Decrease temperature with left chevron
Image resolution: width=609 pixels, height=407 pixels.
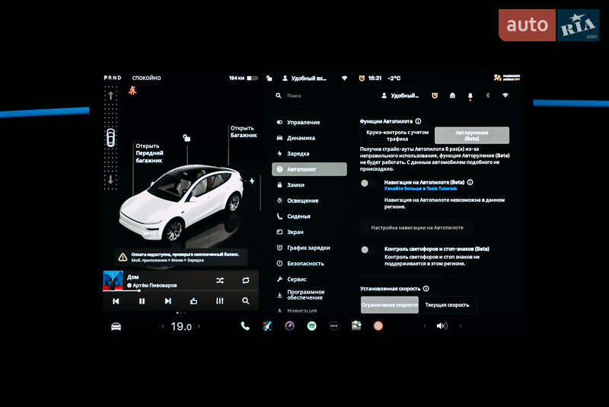(163, 326)
